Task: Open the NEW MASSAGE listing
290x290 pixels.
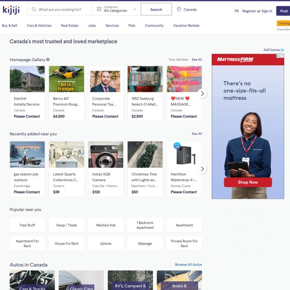Action: [x=184, y=93]
